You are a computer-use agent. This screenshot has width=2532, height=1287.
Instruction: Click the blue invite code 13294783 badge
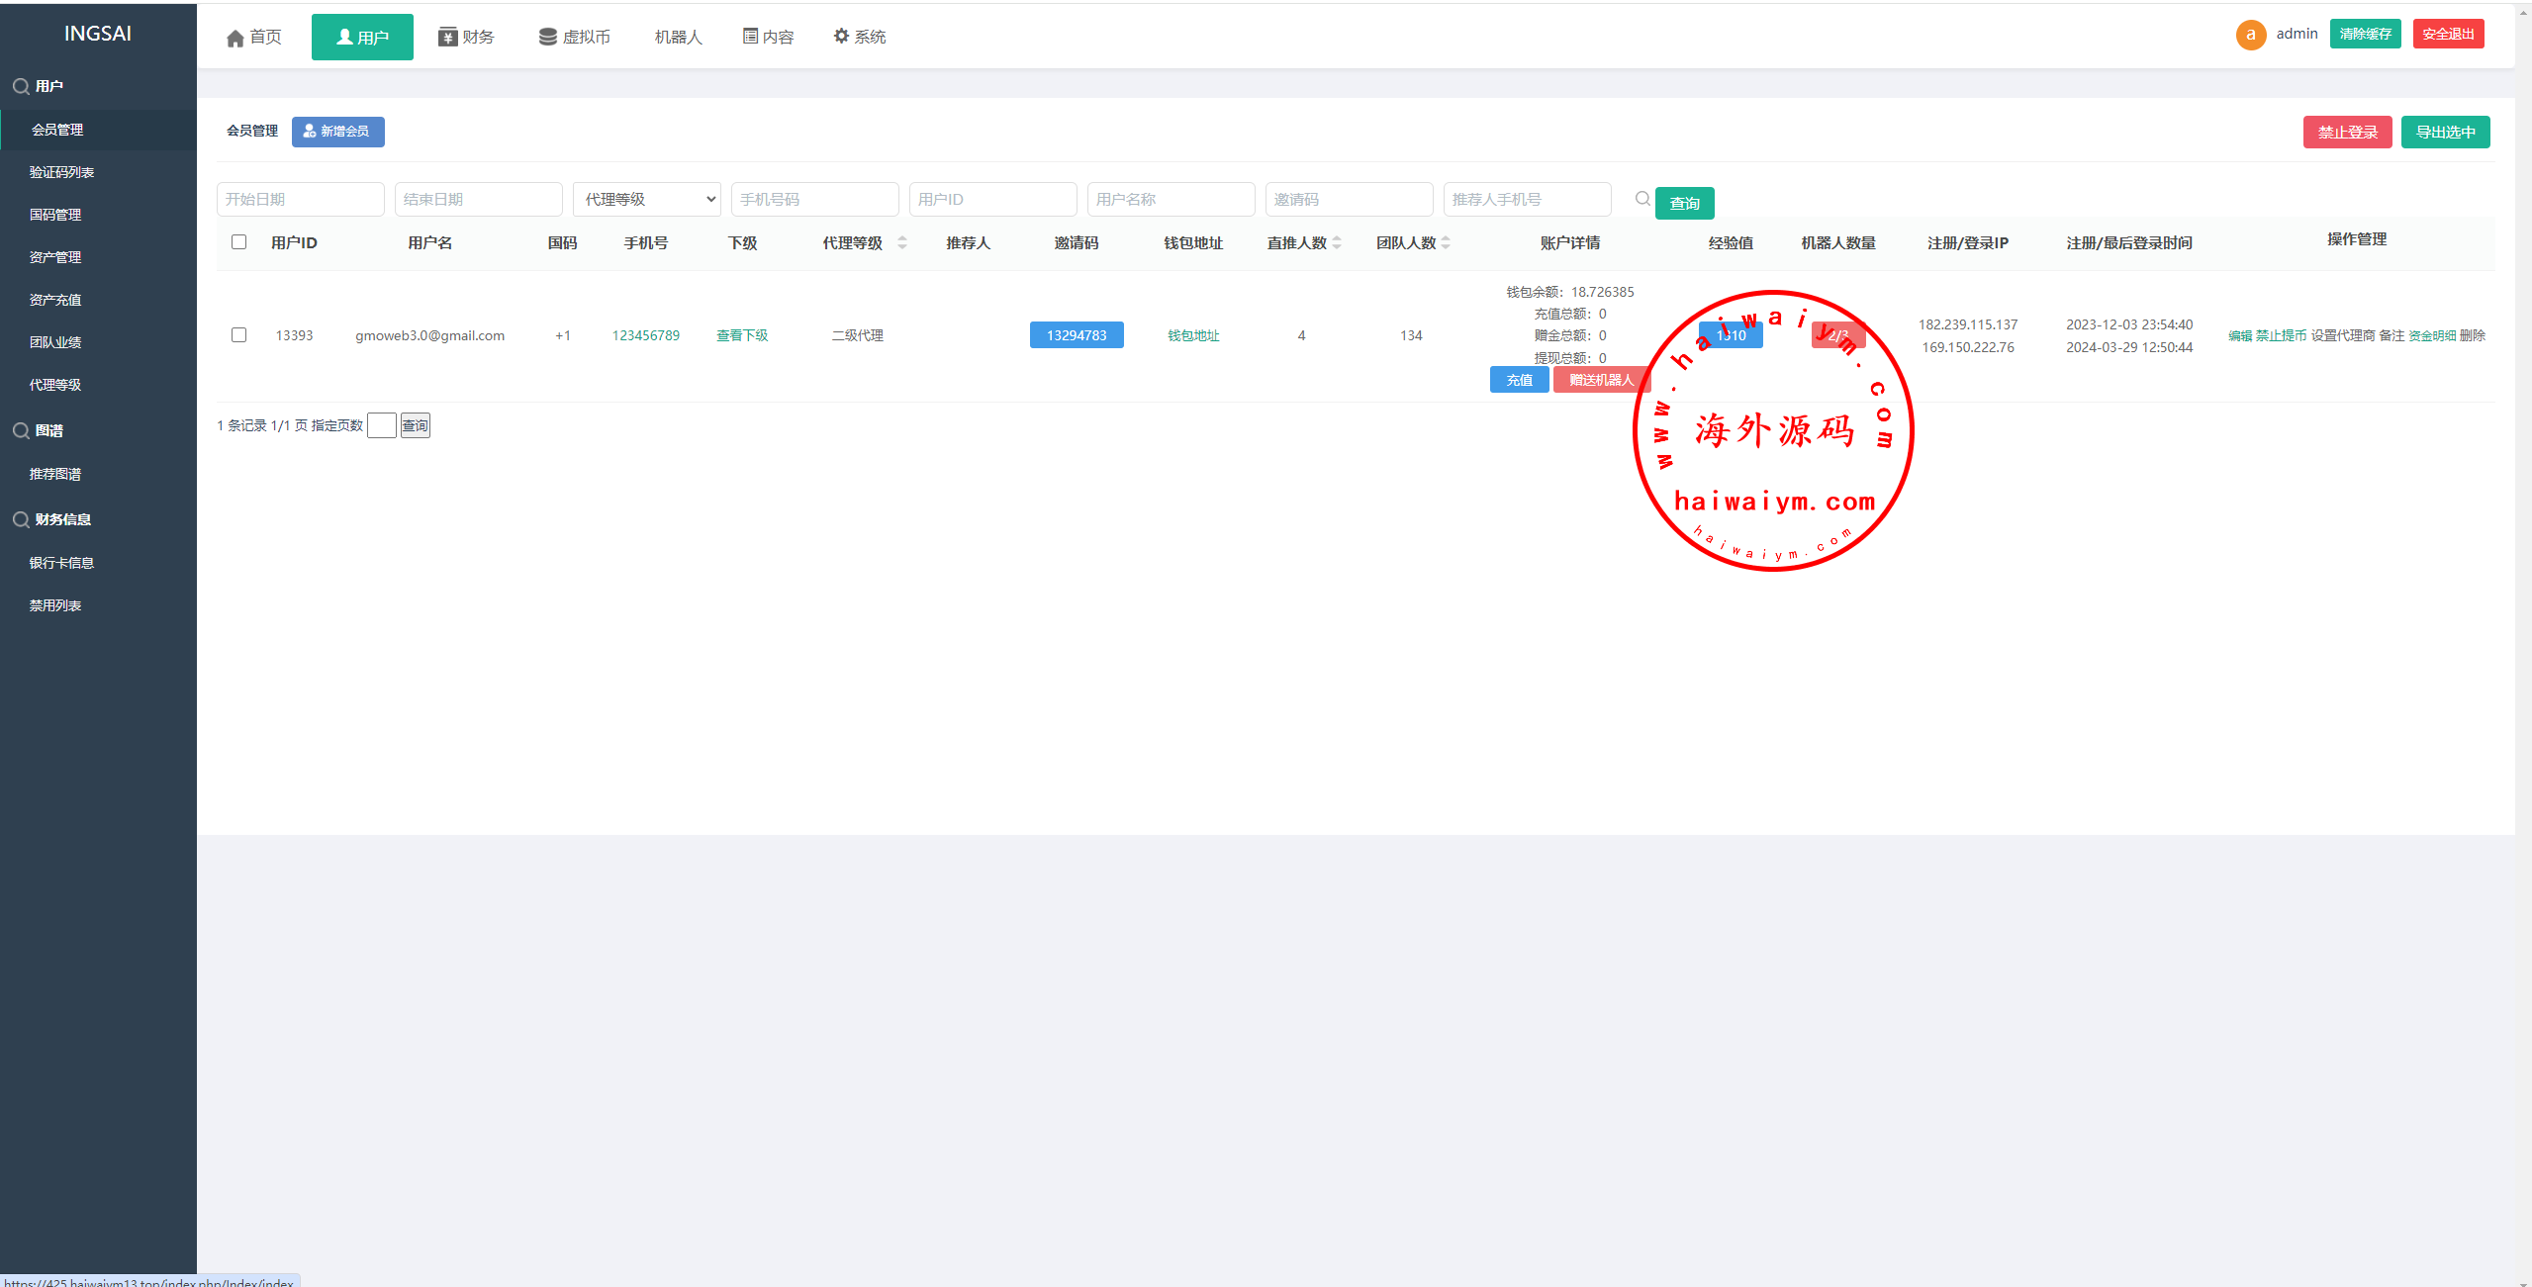point(1076,335)
